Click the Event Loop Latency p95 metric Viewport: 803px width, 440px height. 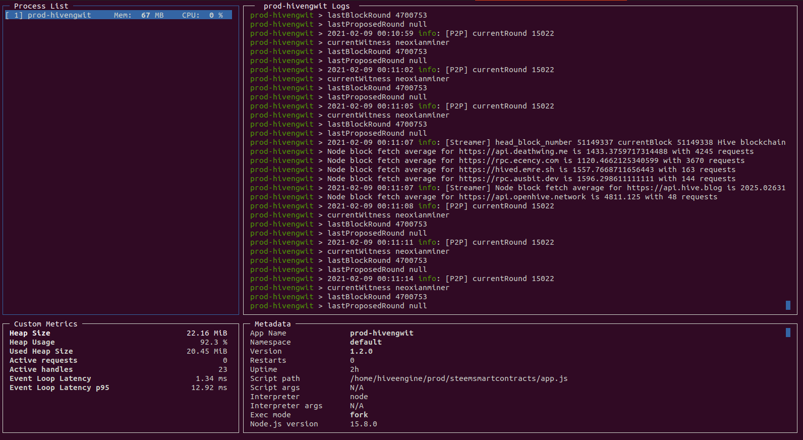click(118, 388)
